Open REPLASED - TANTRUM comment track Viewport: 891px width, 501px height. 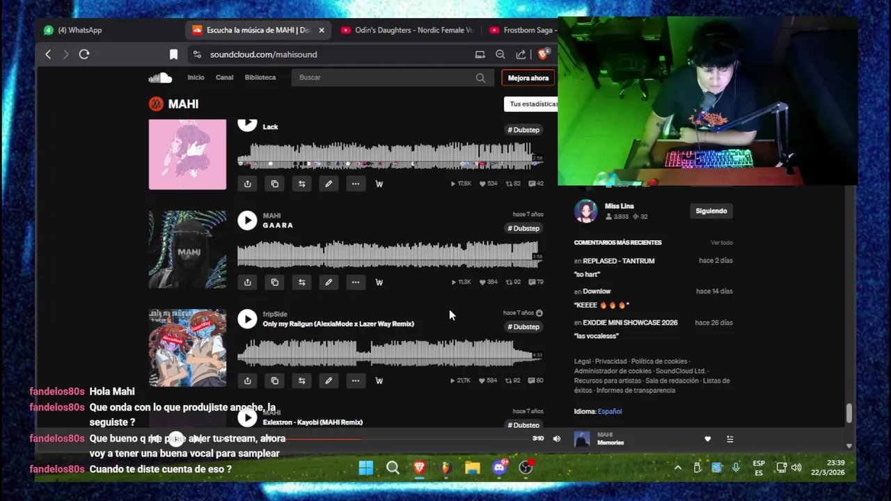pos(618,261)
